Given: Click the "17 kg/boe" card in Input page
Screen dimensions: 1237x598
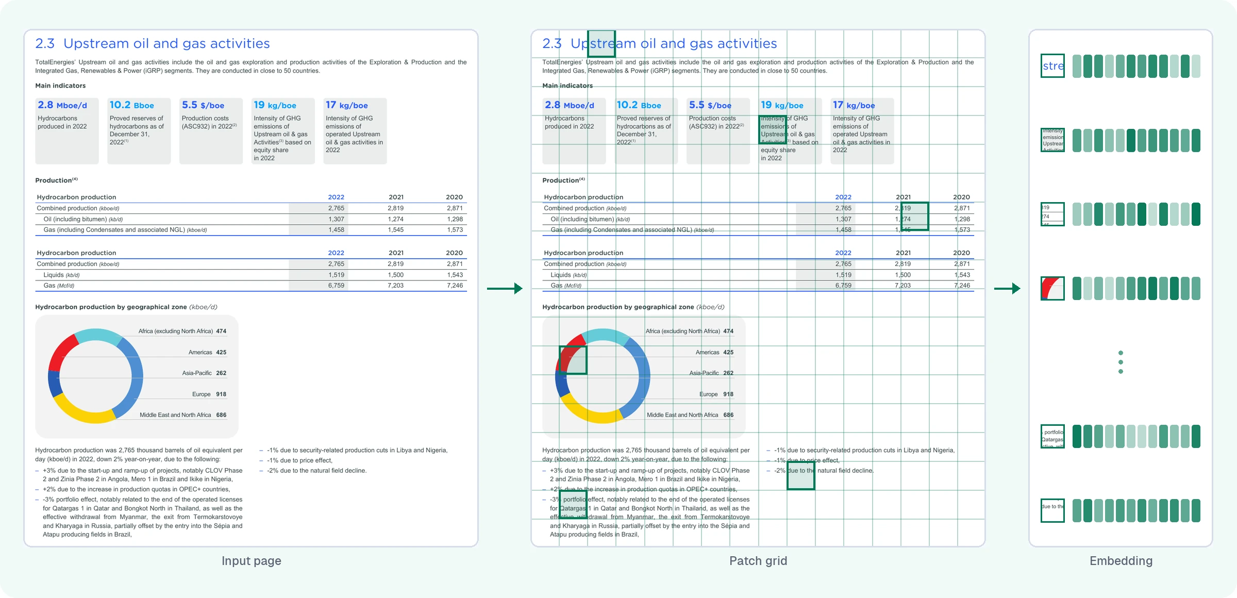Looking at the screenshot, I should [355, 131].
